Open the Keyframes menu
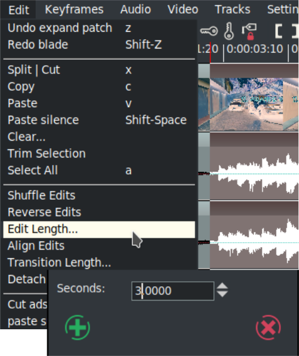 coord(74,9)
